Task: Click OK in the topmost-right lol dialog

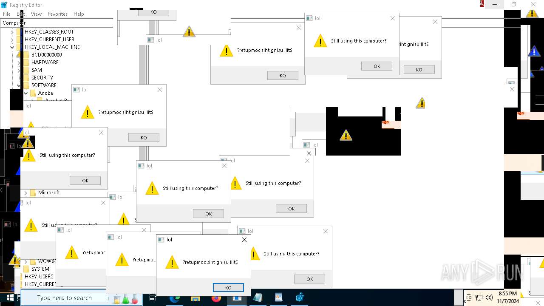Action: [x=377, y=66]
